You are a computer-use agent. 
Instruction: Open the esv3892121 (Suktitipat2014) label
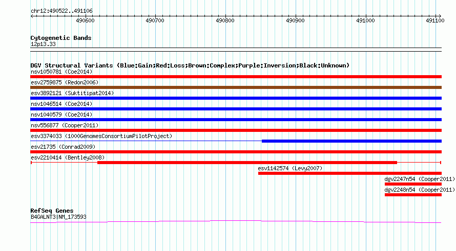coord(72,93)
